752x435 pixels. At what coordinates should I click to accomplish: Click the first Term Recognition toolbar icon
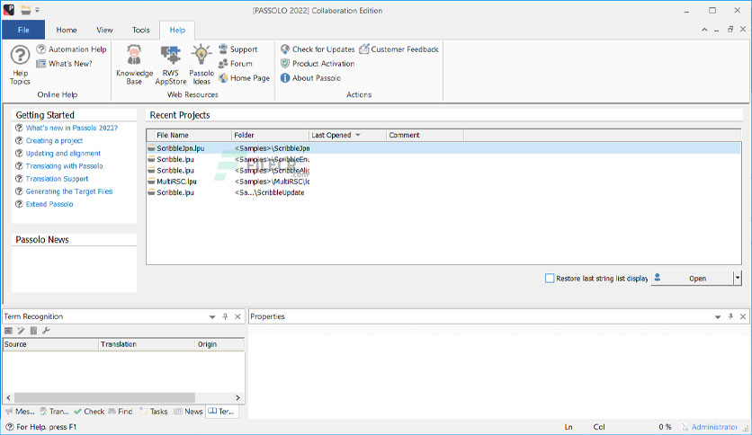(x=8, y=331)
